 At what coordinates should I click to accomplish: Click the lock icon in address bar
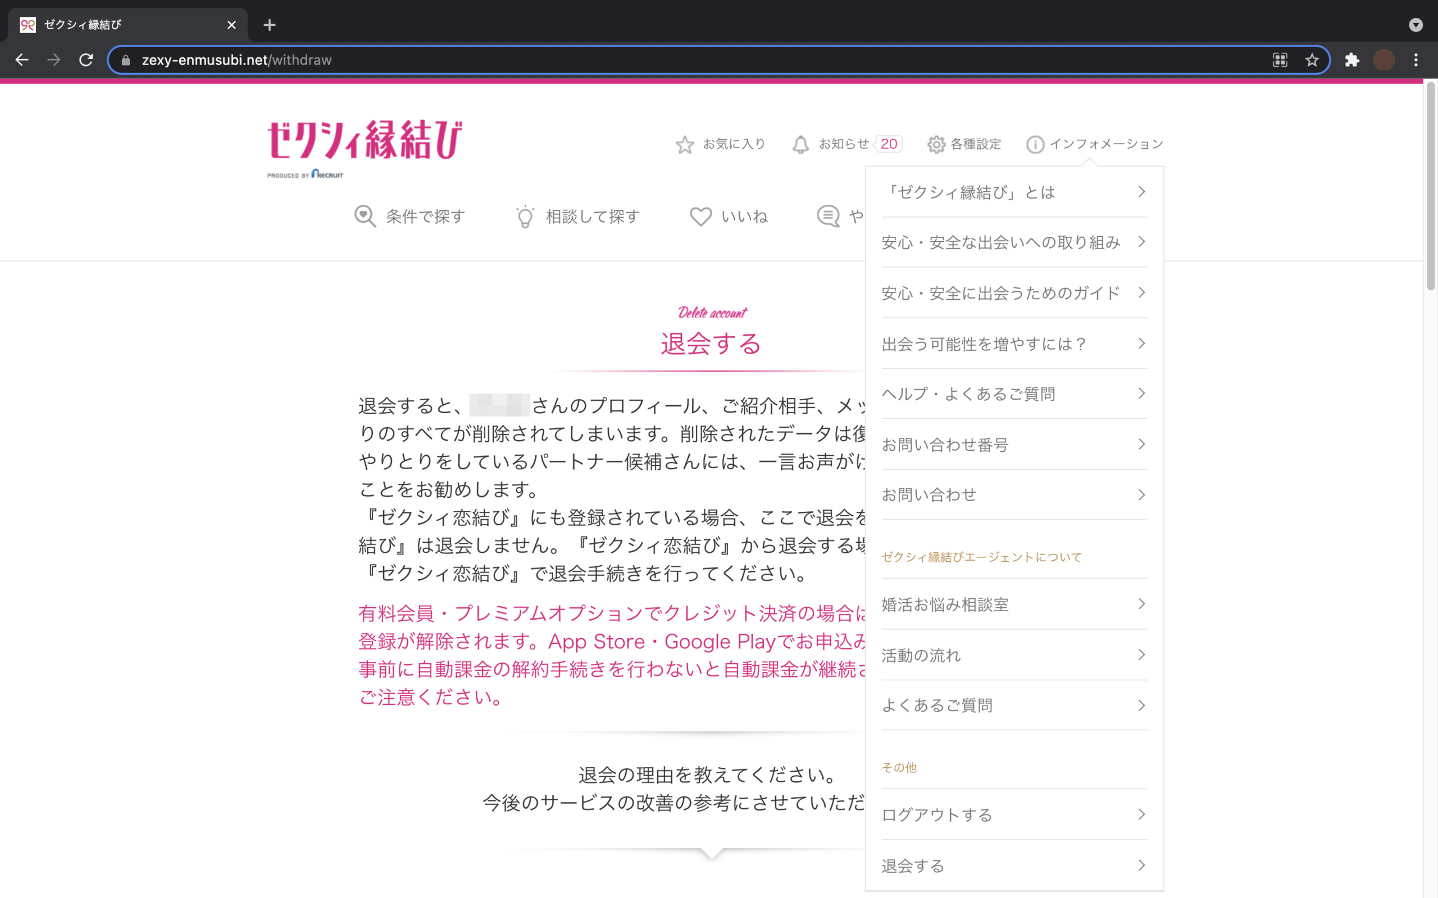point(125,60)
